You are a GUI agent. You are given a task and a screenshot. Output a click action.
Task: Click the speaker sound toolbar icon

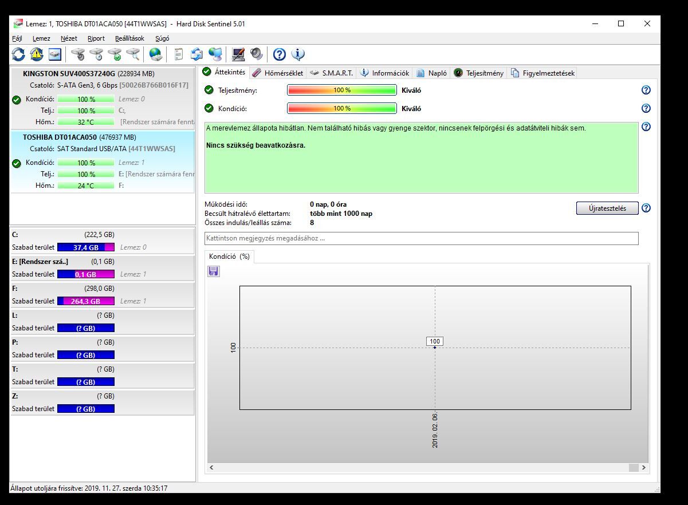257,54
